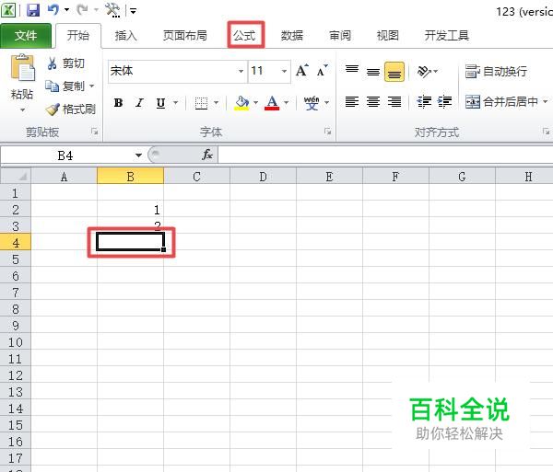Image resolution: width=553 pixels, height=472 pixels.
Task: Select column D header
Action: 263,176
